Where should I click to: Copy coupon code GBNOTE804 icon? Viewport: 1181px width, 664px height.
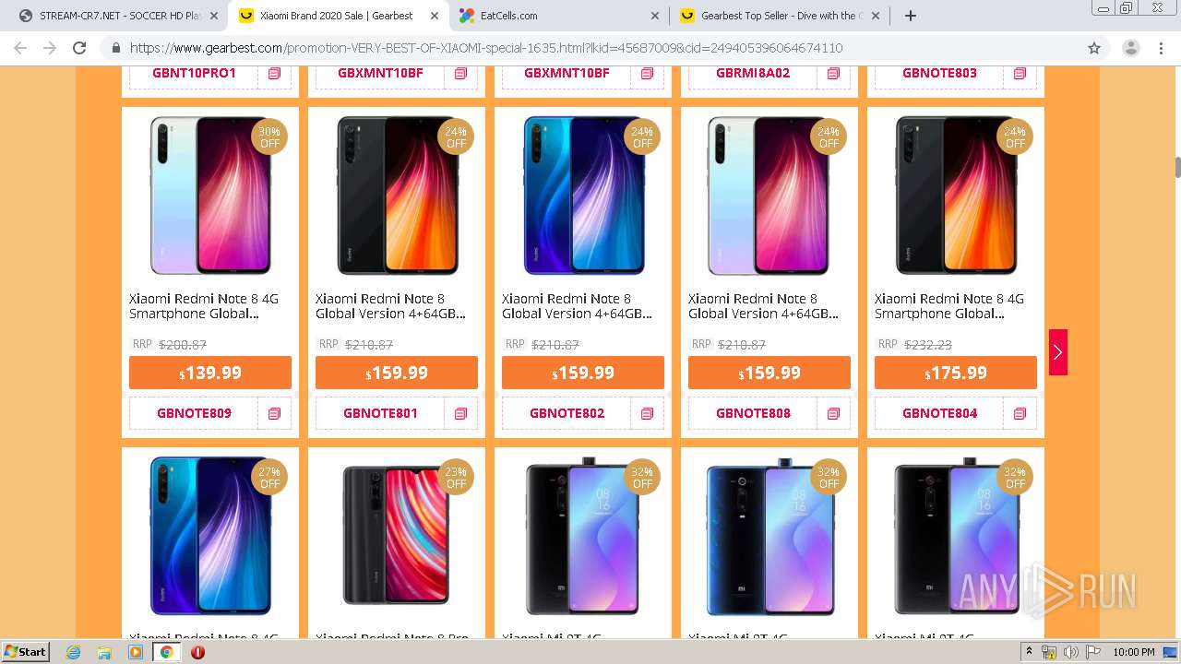pos(1020,414)
